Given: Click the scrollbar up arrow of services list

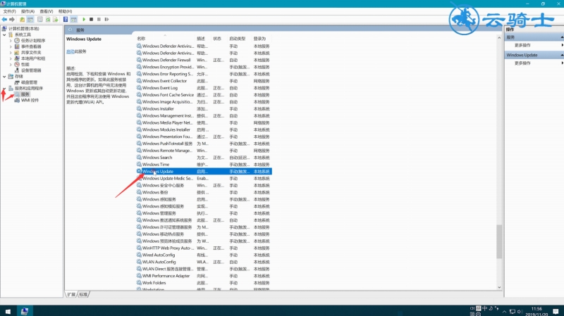Looking at the screenshot, I should point(499,37).
